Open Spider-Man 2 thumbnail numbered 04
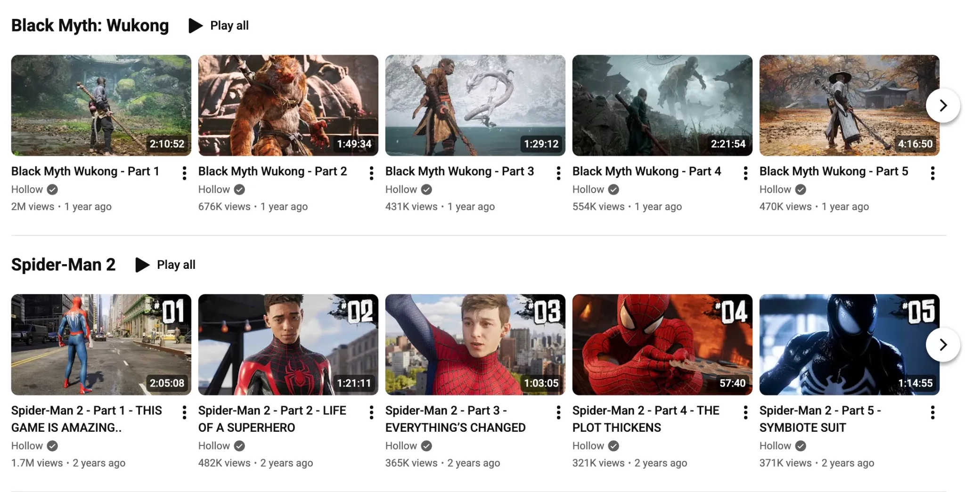Screen dimensions: 965x492 tap(662, 345)
